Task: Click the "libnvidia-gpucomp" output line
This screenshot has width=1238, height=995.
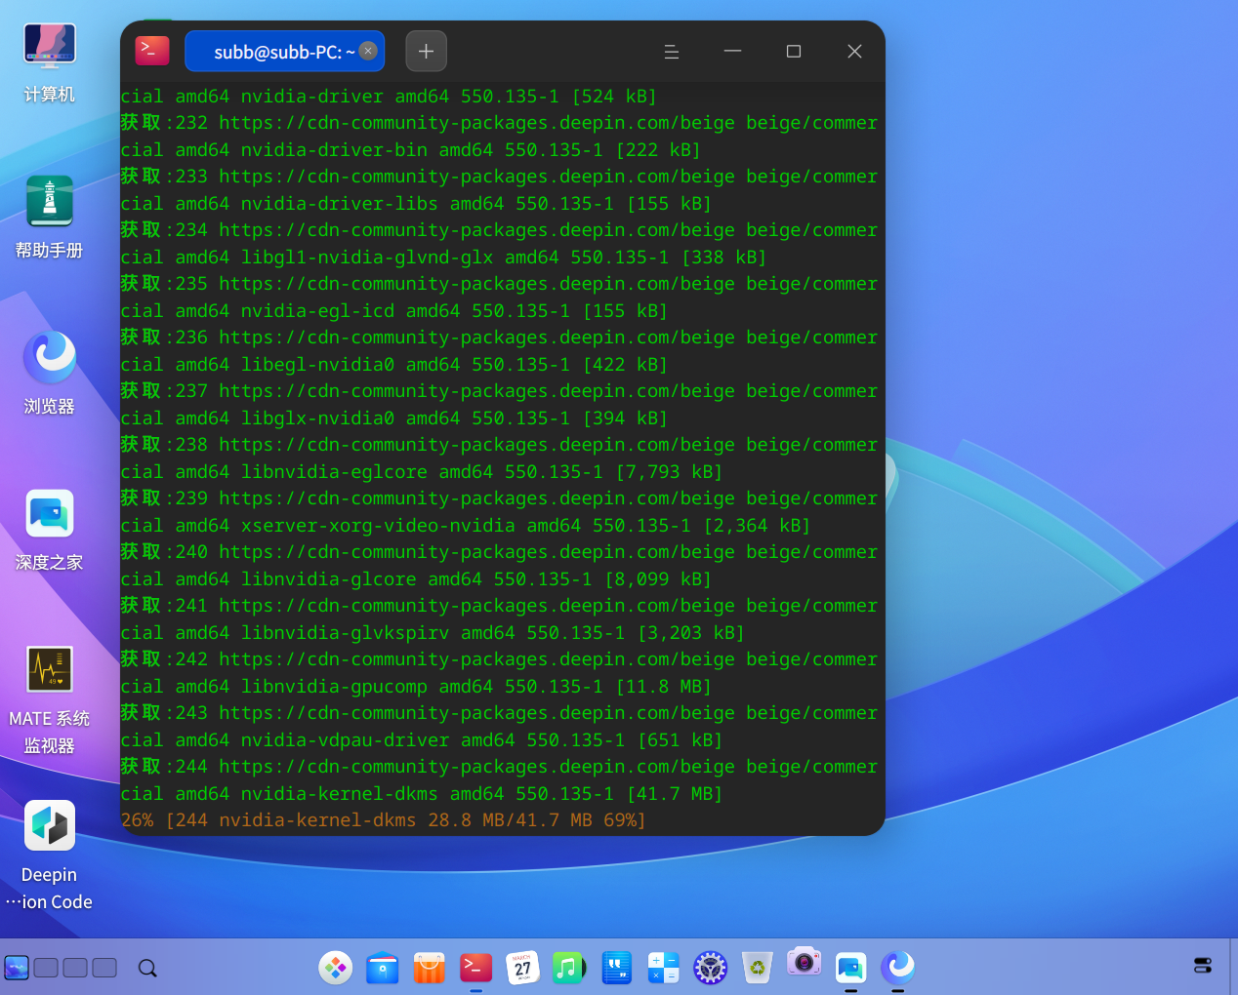Action: (x=416, y=687)
